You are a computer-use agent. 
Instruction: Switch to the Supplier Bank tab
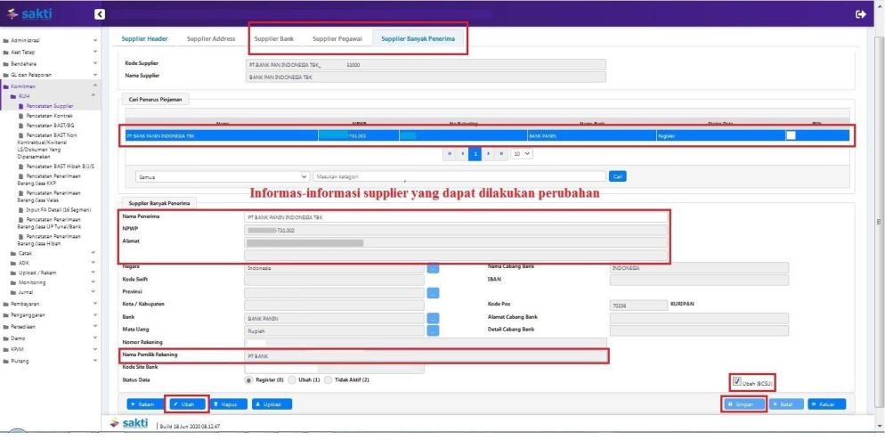[x=274, y=39]
